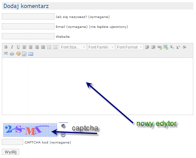Toggle justify text alignment
Screen dimensions: 196x158
point(43,47)
